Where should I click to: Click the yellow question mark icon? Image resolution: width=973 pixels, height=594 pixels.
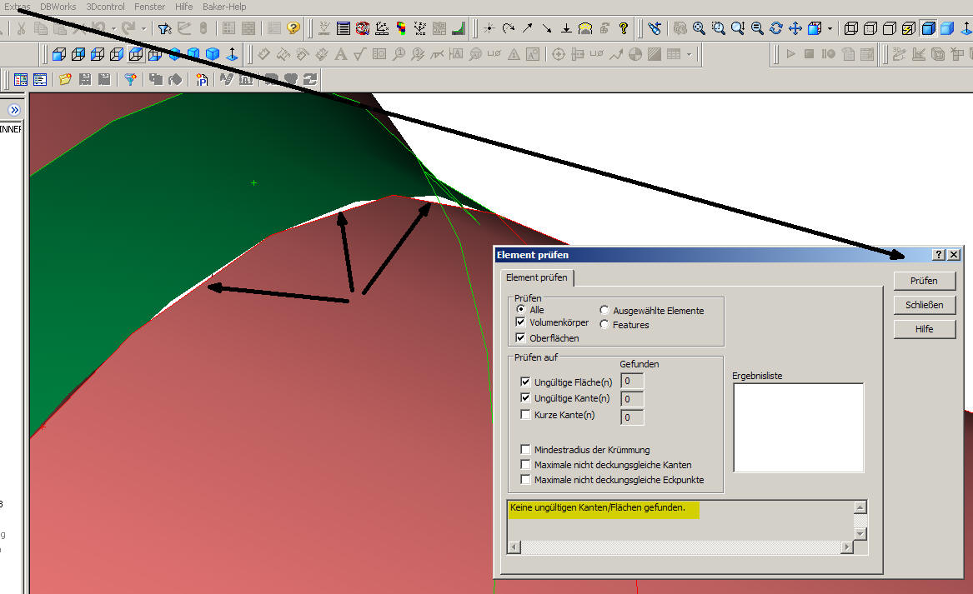[x=624, y=28]
